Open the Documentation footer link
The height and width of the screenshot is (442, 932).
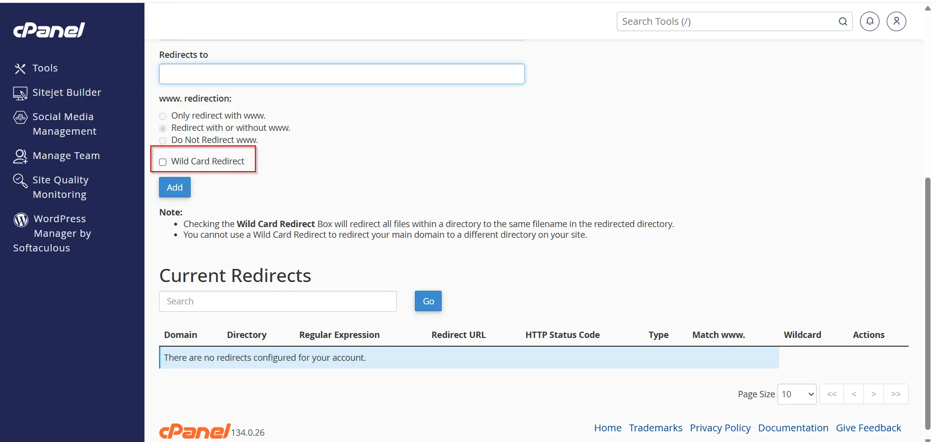(x=793, y=428)
